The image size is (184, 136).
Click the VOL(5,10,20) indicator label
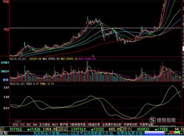click(x=18, y=59)
